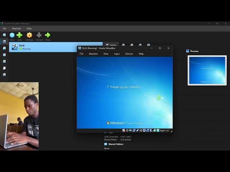Click the green Show arrow button
This screenshot has width=230, height=172.
[48, 35]
